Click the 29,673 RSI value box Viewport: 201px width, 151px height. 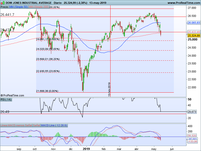(192, 112)
